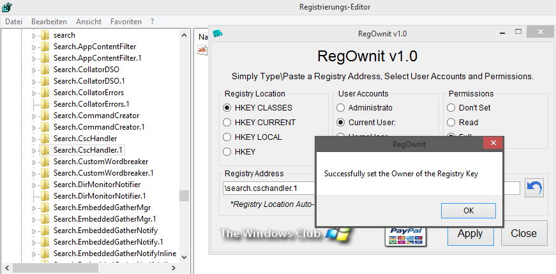Click the tree scrollbar up arrow
Screen dimensions: 556x274
(184, 35)
